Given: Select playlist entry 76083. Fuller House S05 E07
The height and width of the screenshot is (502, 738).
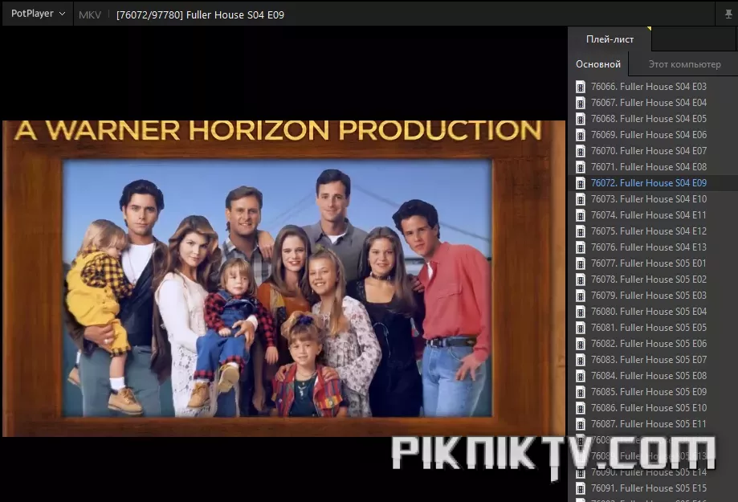Looking at the screenshot, I should [x=653, y=359].
